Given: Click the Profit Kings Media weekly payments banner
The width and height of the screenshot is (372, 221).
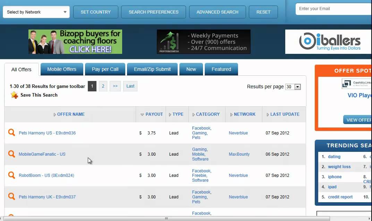Looking at the screenshot, I should [x=204, y=42].
